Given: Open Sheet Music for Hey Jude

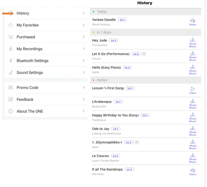Looking at the screenshot, I should point(193,42).
